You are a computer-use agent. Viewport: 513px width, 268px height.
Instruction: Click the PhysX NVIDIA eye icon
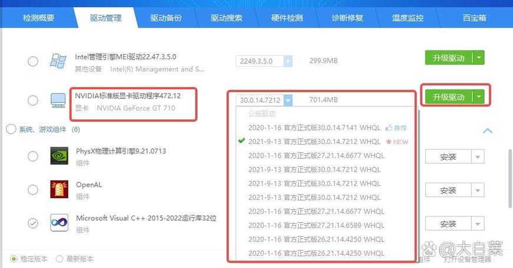click(59, 156)
